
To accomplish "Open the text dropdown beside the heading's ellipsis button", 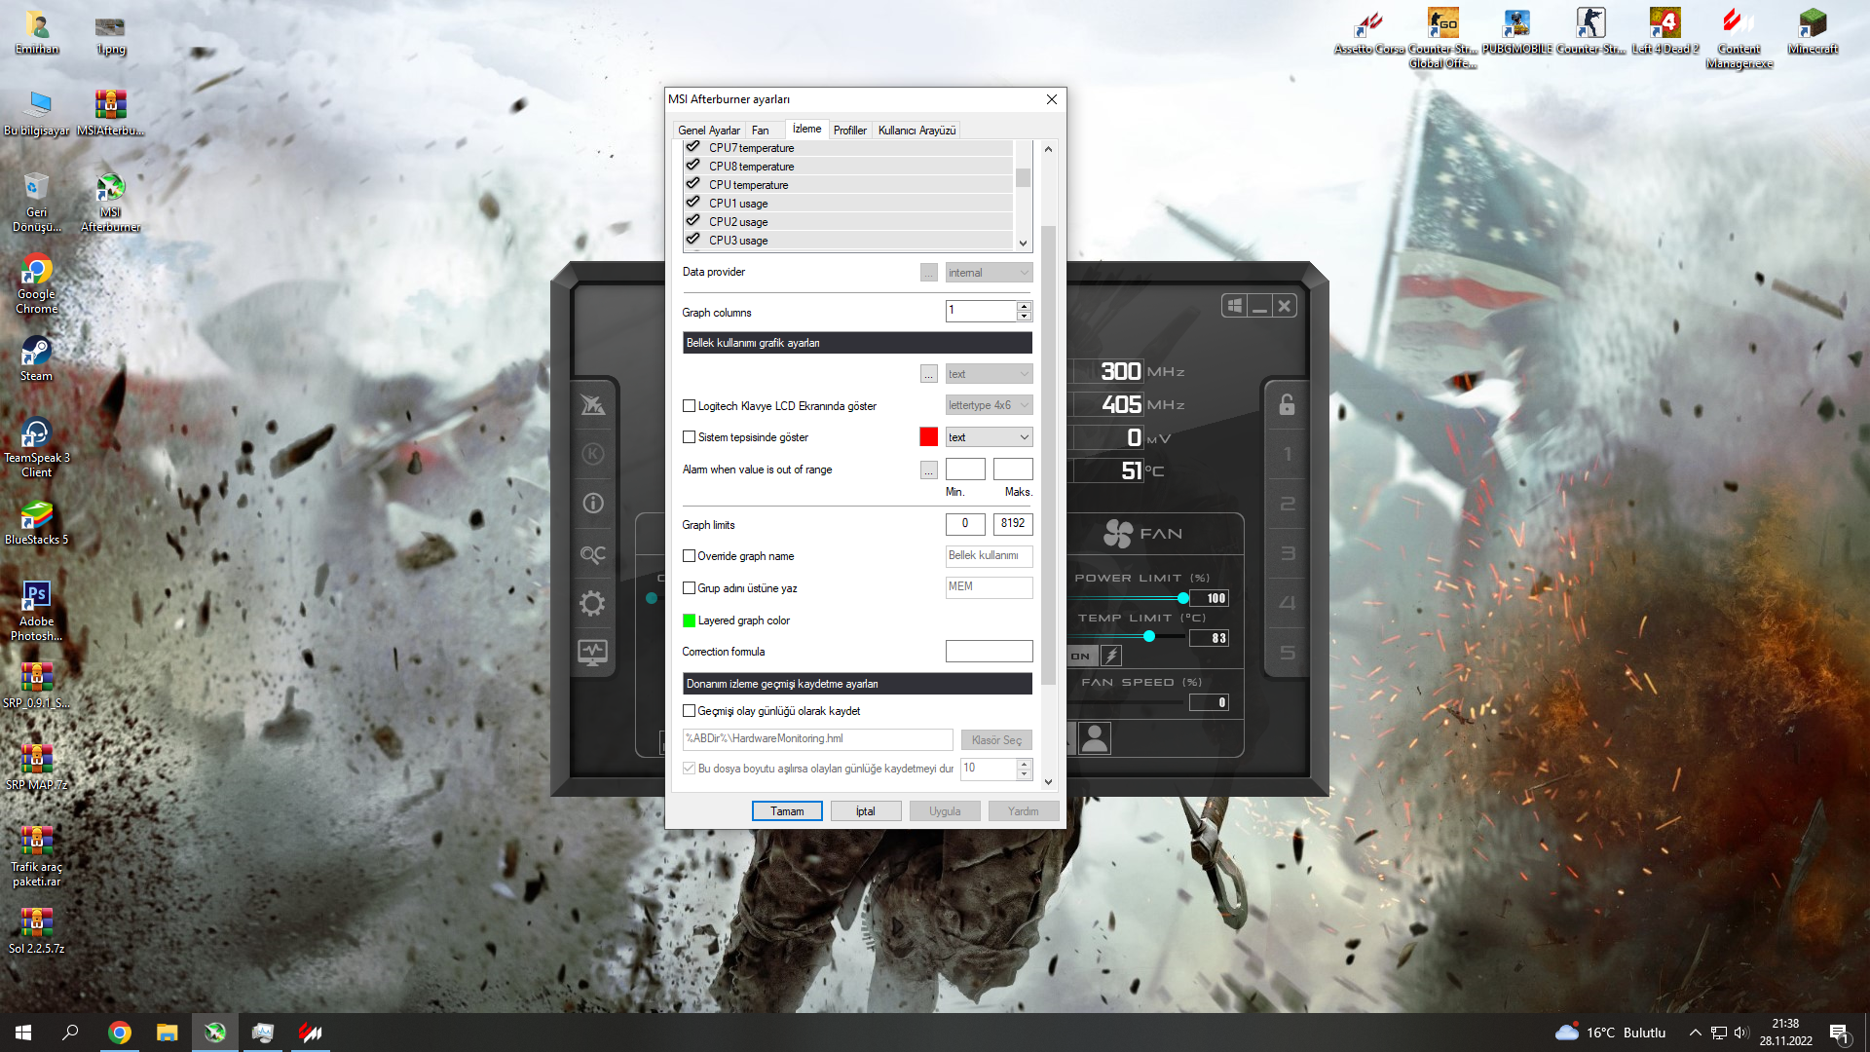I will pyautogui.click(x=989, y=374).
